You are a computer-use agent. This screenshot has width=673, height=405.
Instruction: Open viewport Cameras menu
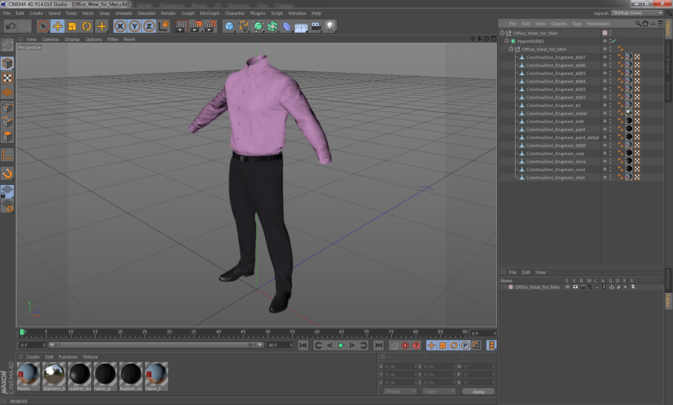pyautogui.click(x=50, y=39)
